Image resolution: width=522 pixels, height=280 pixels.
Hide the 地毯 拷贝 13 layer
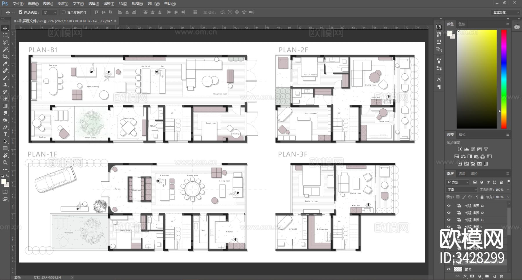[449, 206]
